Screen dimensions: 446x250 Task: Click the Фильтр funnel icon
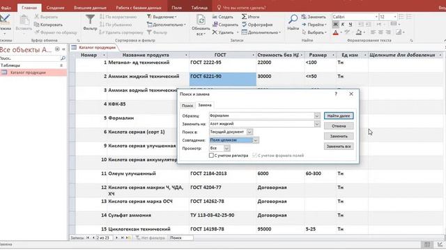click(90, 20)
